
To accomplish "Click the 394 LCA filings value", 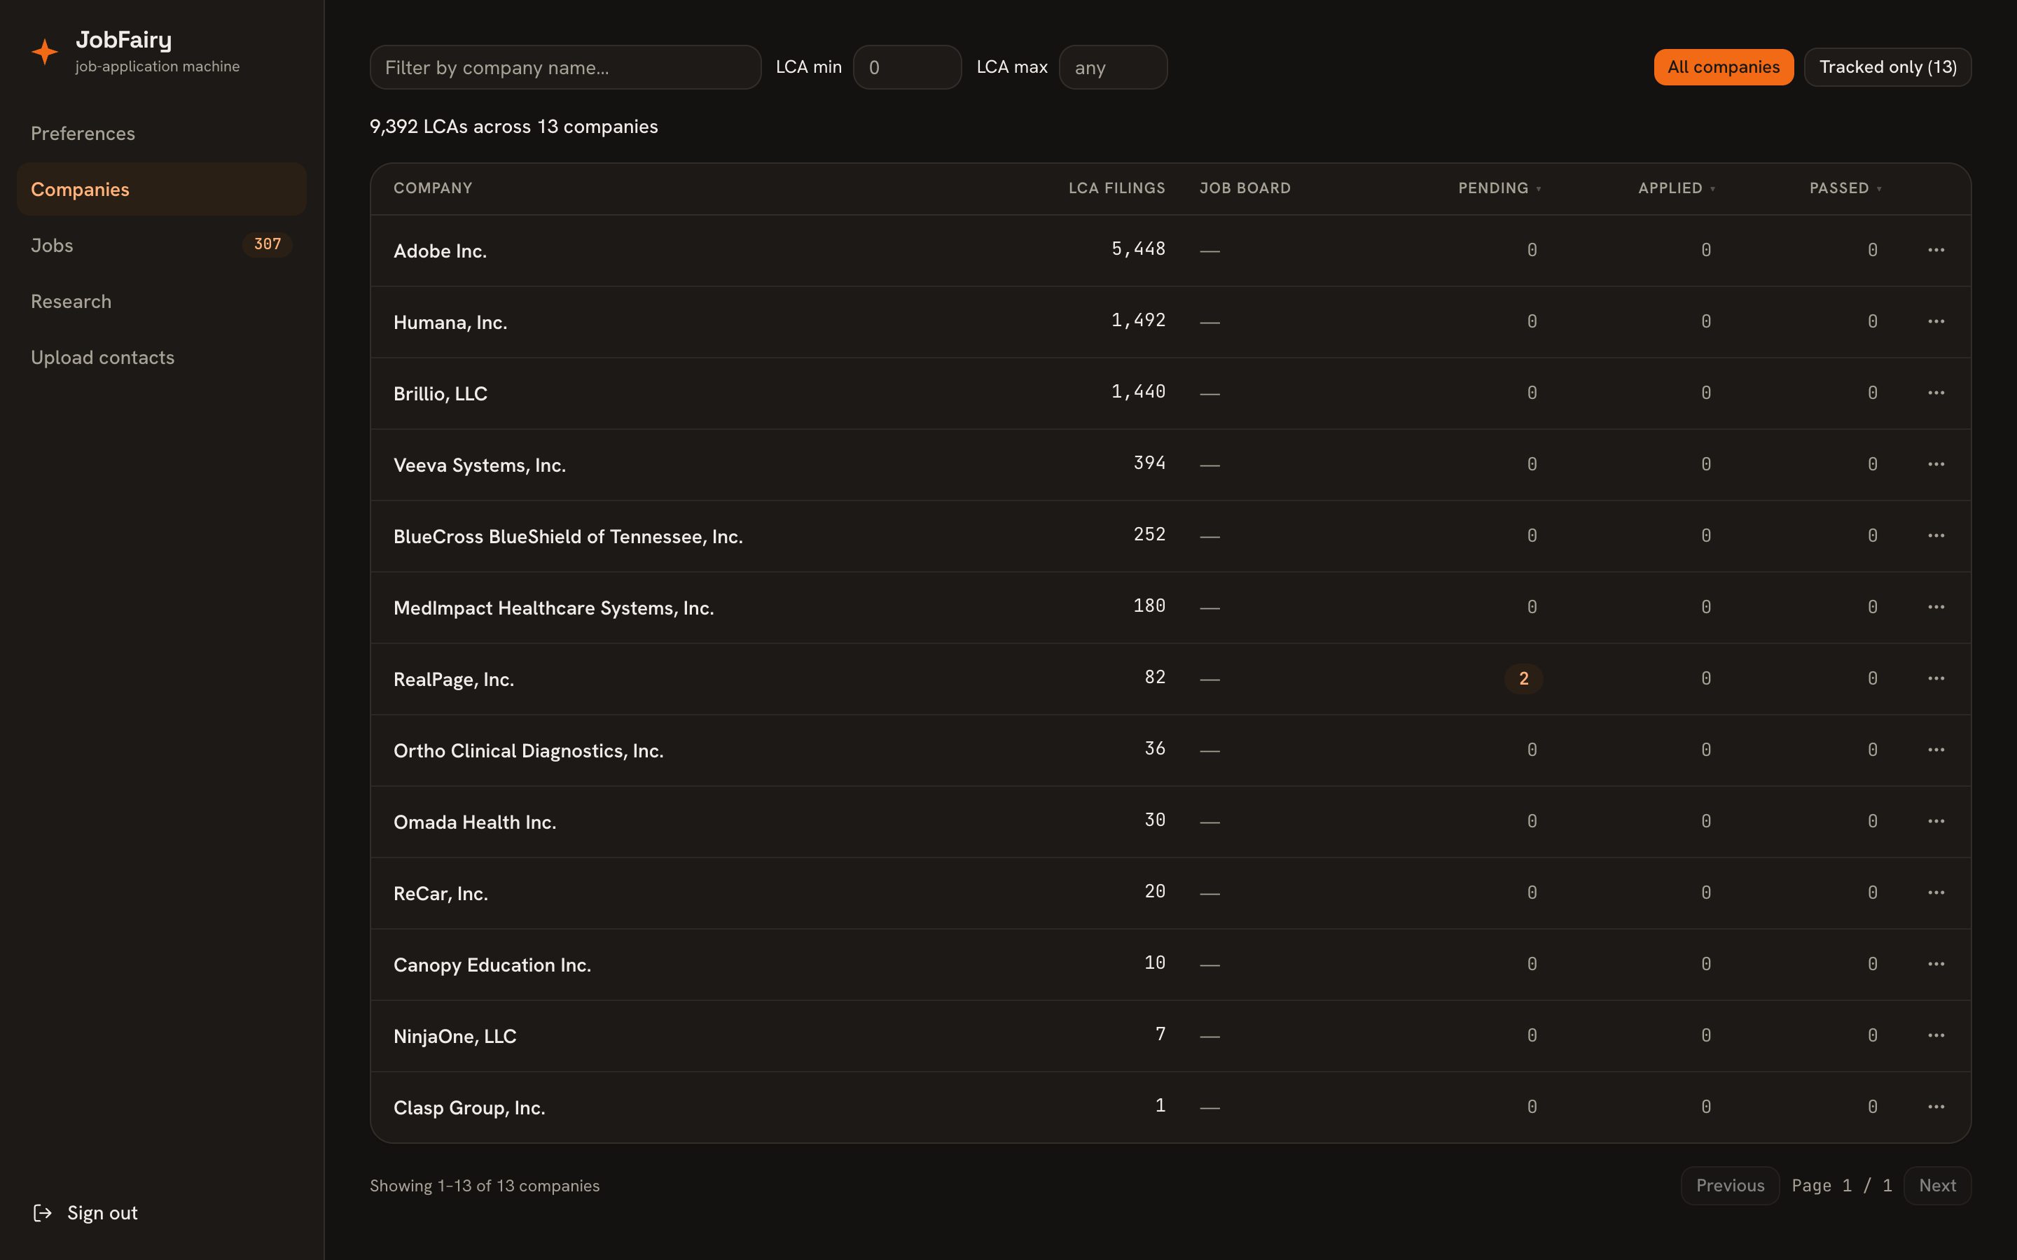I will [1149, 463].
